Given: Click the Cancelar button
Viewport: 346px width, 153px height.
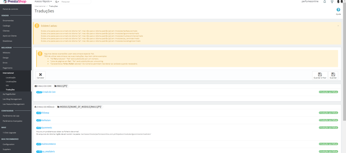Looking at the screenshot, I should tap(40, 75).
